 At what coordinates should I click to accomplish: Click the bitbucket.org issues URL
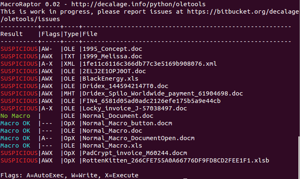coord(243,12)
